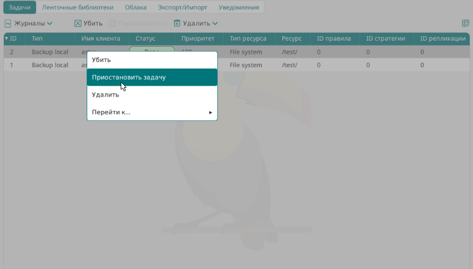The width and height of the screenshot is (473, 269).
Task: Open the Экспорт/Импорт tab
Action: [x=183, y=7]
